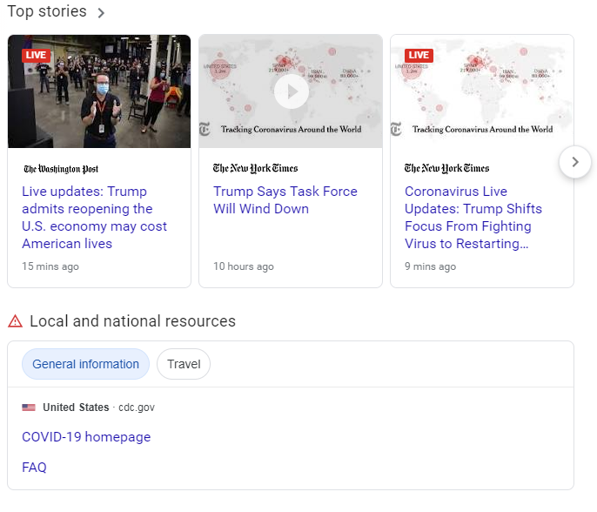Click 'Local and national resources' heading

[132, 321]
